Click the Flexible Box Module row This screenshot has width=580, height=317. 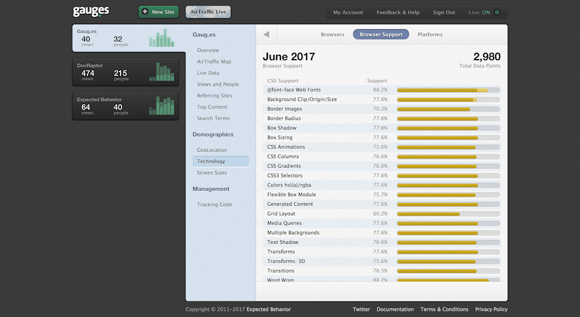pyautogui.click(x=382, y=194)
